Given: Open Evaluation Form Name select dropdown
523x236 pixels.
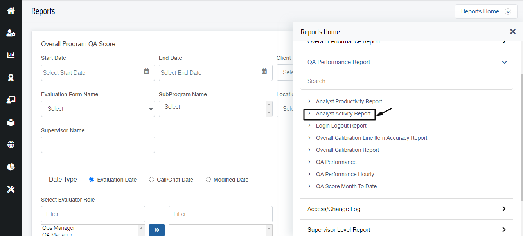Looking at the screenshot, I should (x=98, y=109).
